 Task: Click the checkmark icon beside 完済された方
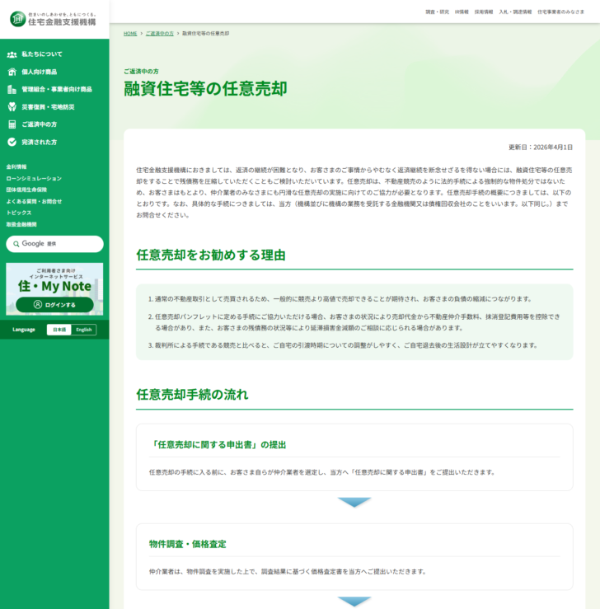tap(12, 142)
